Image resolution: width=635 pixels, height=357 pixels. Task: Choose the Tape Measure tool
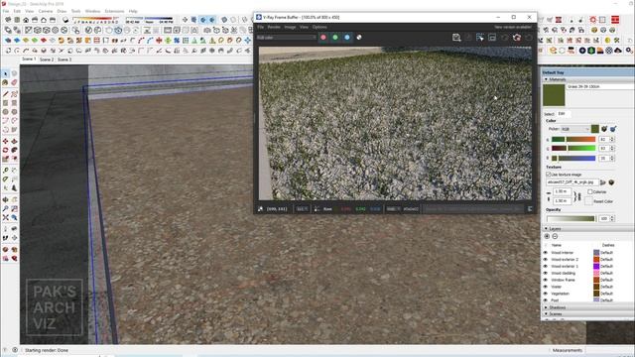(5, 171)
